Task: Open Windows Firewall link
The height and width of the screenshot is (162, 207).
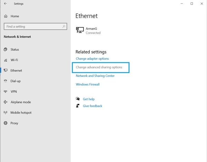Action: pos(88,84)
